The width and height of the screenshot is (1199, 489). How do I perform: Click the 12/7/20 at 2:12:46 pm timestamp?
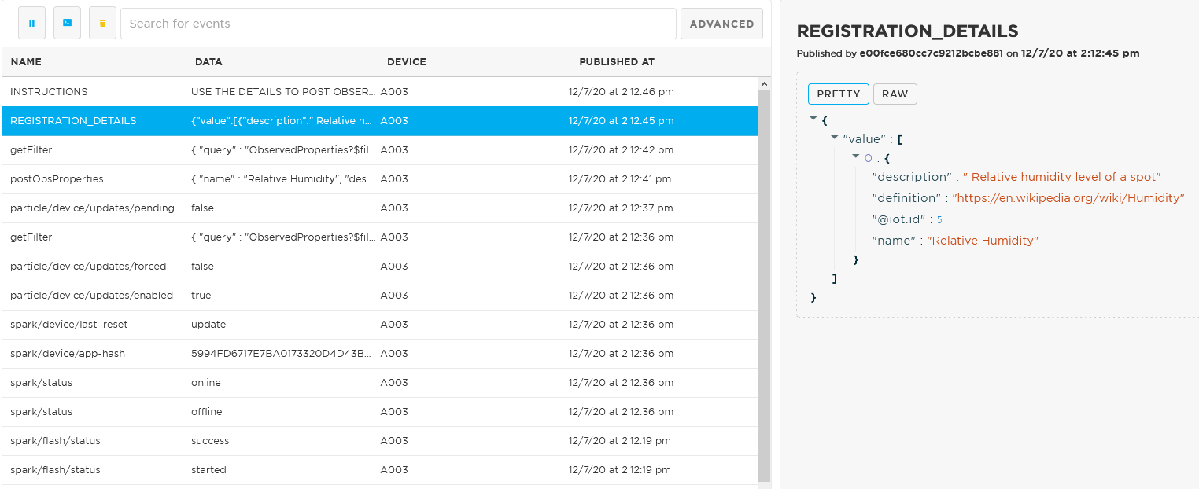click(622, 91)
